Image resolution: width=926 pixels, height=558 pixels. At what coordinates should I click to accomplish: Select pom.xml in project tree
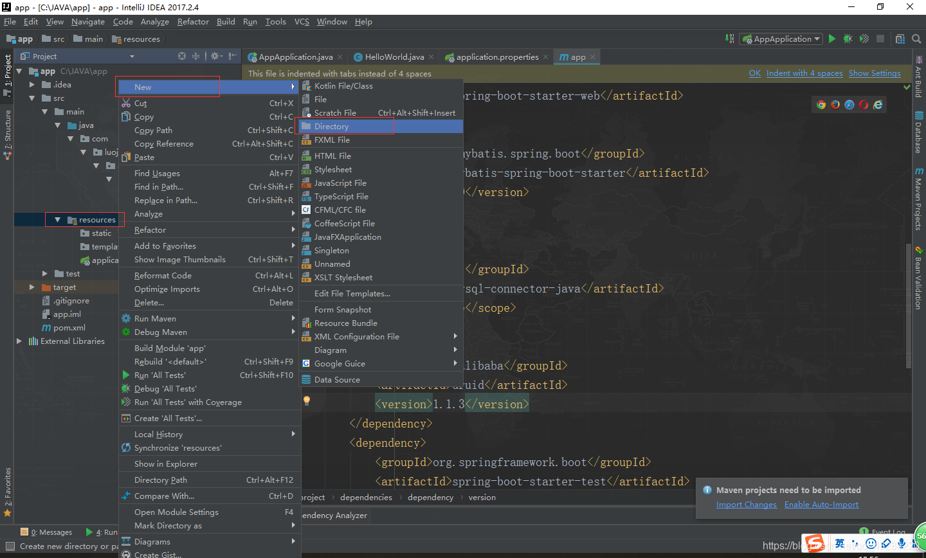69,328
